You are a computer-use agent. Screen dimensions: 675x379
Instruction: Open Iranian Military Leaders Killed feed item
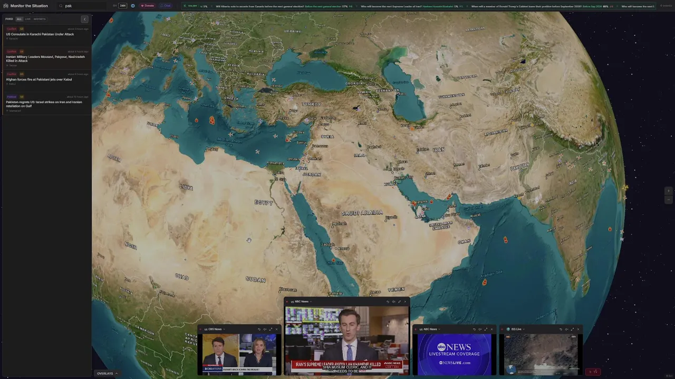coord(46,59)
